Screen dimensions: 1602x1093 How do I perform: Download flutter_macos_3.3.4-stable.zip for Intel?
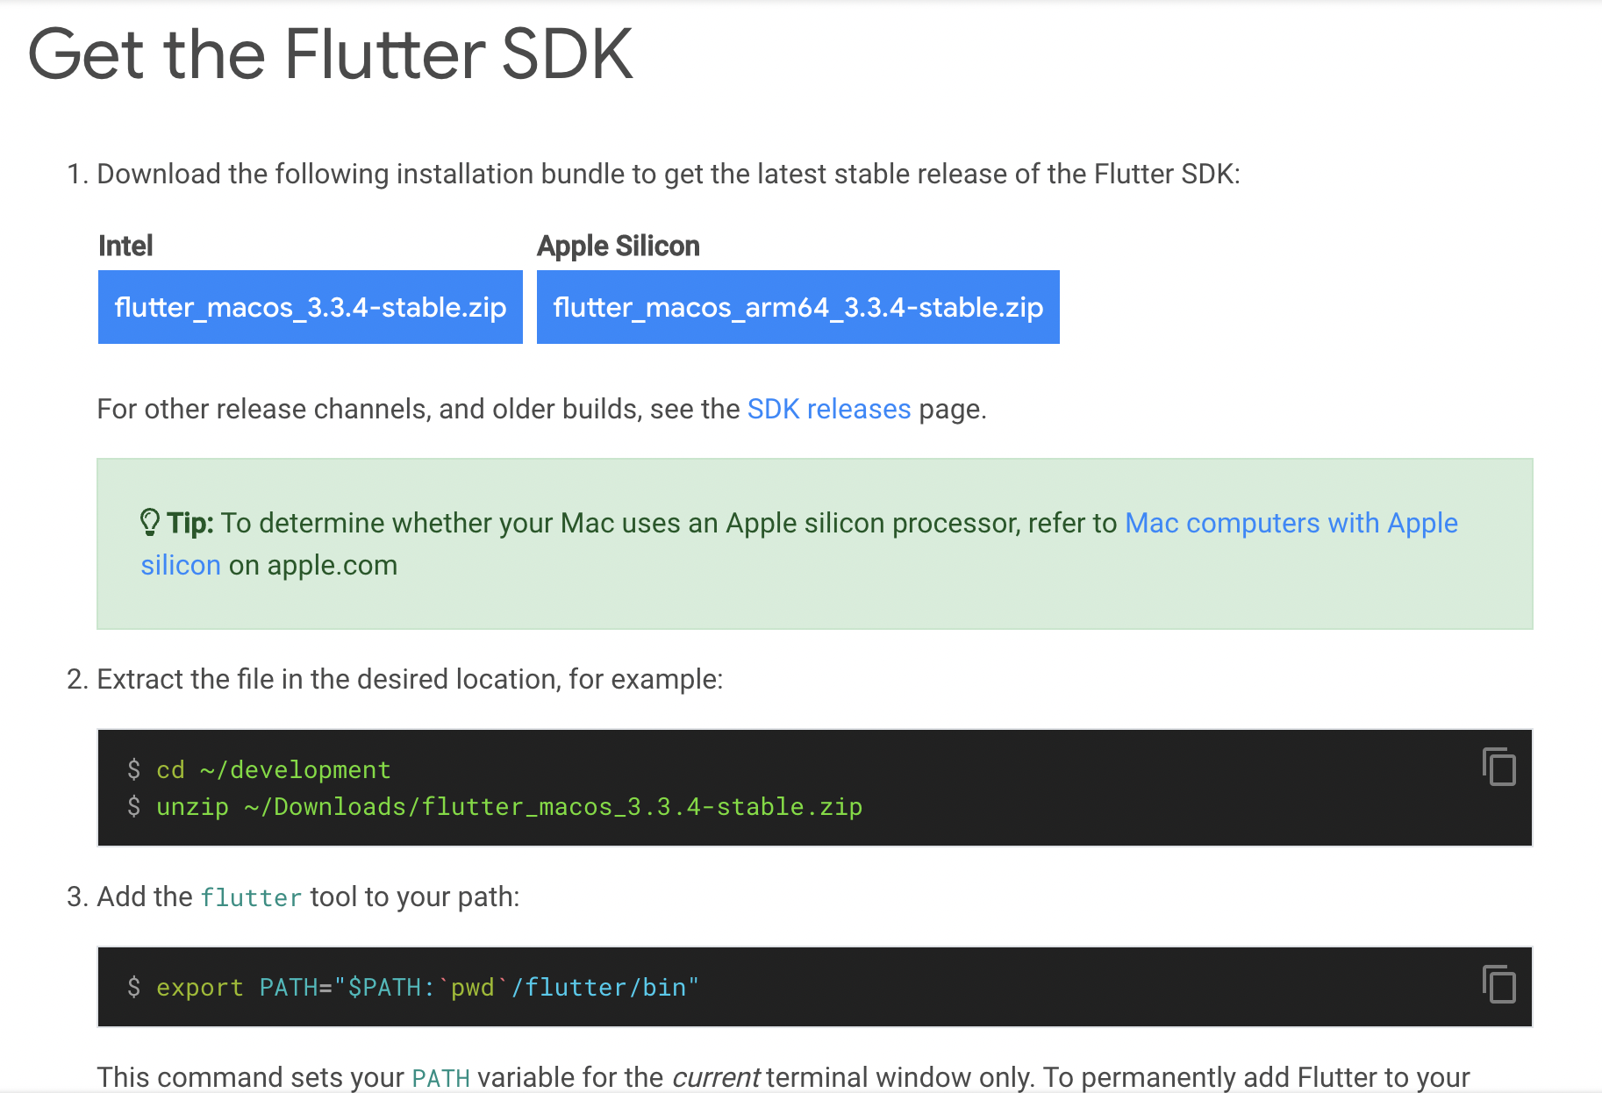pos(311,307)
